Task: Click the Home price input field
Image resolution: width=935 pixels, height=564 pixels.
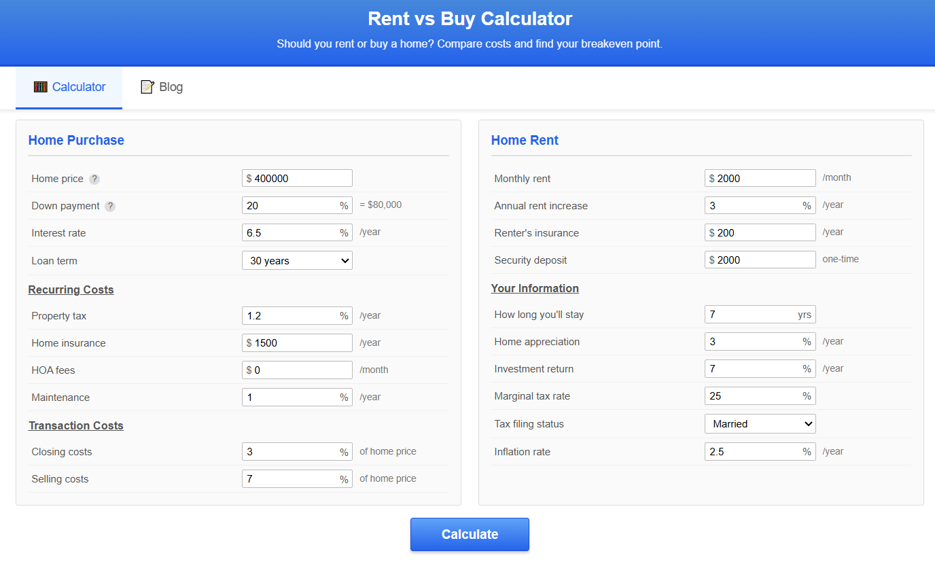Action: coord(297,177)
